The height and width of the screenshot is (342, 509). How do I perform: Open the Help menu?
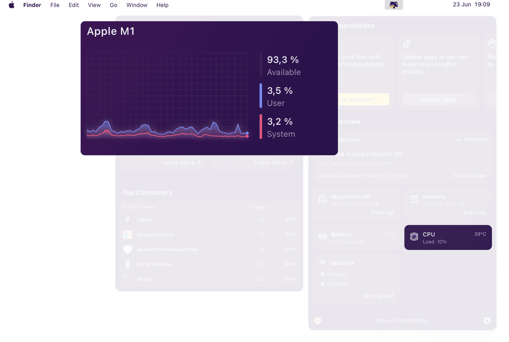pos(162,5)
